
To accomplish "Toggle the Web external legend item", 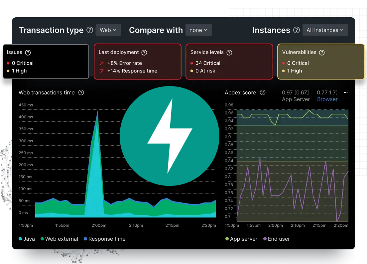I will [59, 239].
